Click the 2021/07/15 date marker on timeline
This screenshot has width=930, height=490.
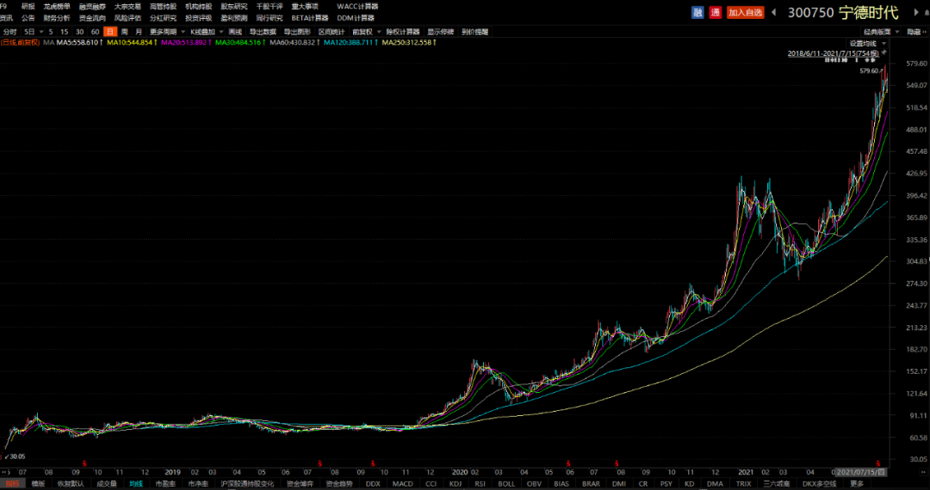coord(863,472)
